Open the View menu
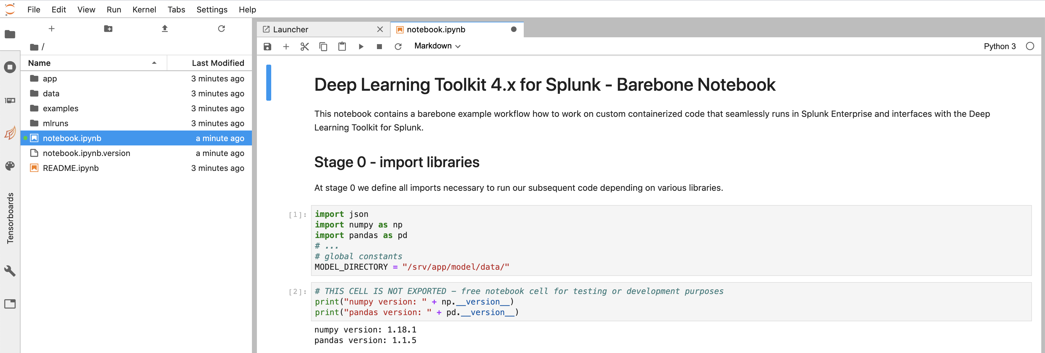Viewport: 1045px width, 353px height. tap(86, 9)
